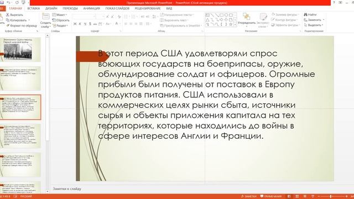Select the rectangle shape in gallery
The image size is (354, 199).
221,15
